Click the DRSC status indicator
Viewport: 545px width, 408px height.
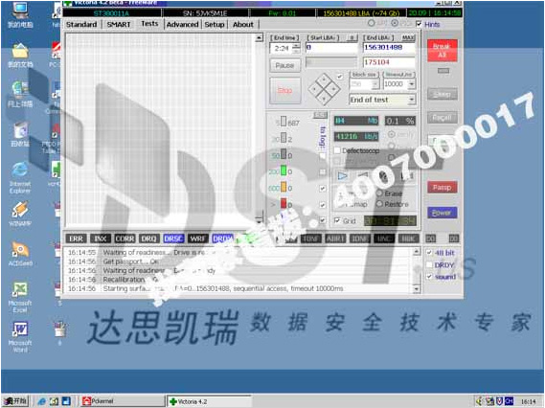coord(173,238)
